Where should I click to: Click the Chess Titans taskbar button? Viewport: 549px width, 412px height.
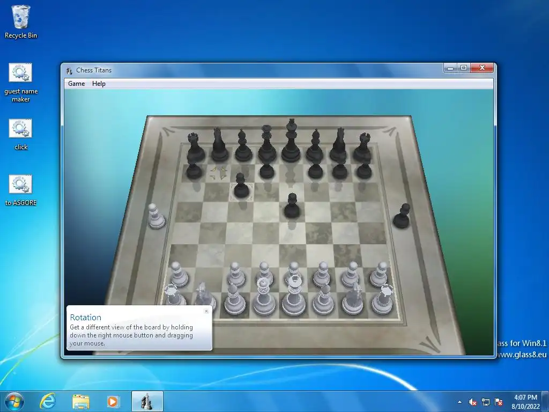click(x=147, y=401)
